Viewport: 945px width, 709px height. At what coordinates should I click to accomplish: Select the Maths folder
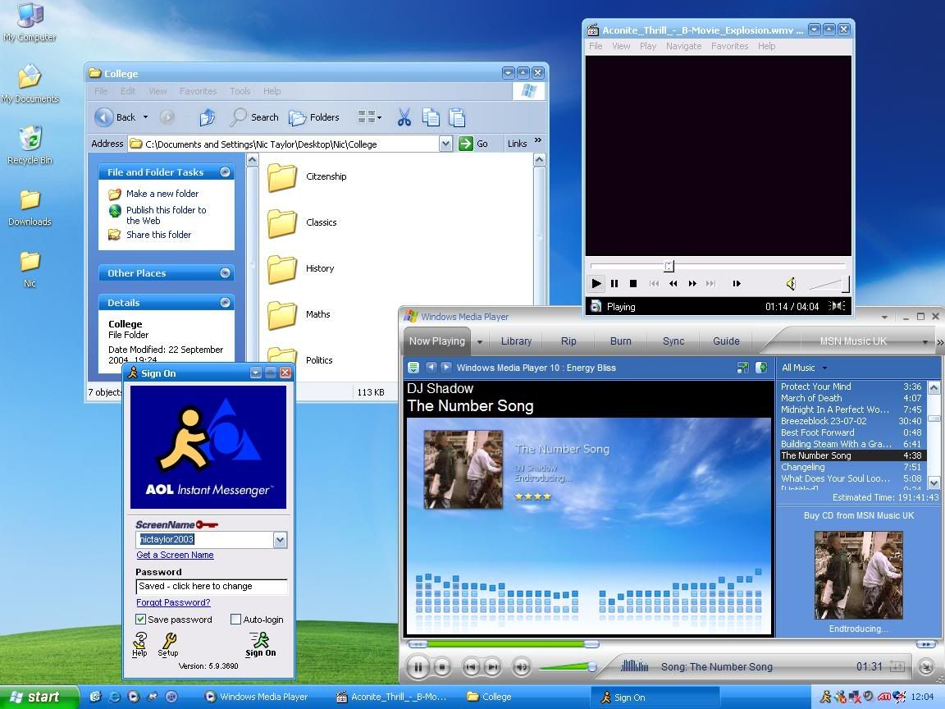coord(299,314)
